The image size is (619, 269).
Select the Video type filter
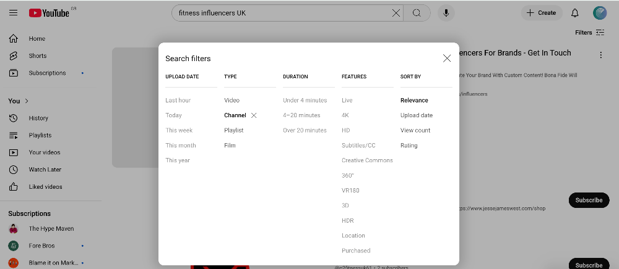point(232,100)
